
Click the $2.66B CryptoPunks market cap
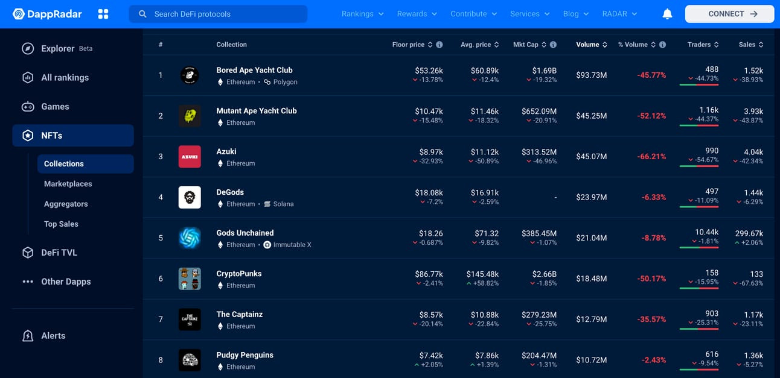545,274
